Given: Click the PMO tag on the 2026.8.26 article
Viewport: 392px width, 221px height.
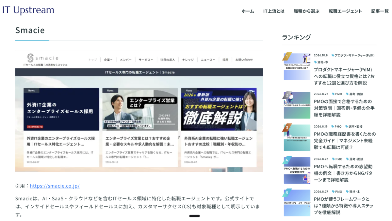Looking at the screenshot, I should pyautogui.click(x=336, y=159).
